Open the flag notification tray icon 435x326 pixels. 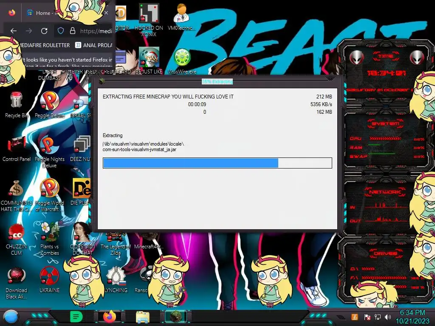pyautogui.click(x=367, y=317)
